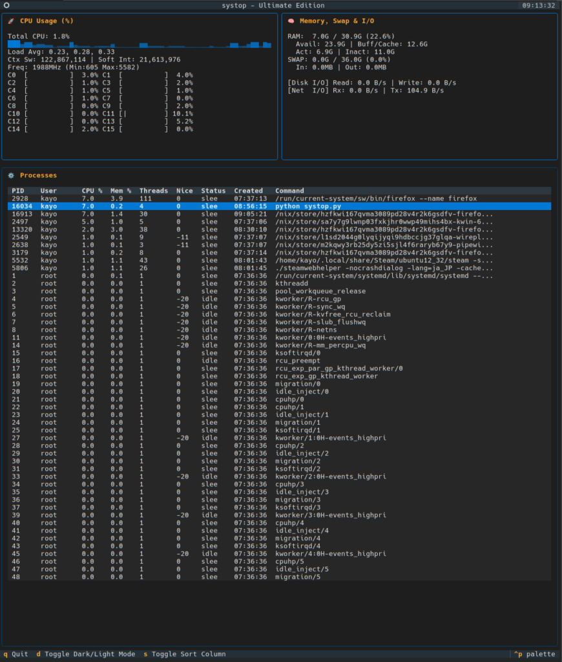Select the kworker/4:0H-events_highpri row
Image resolution: width=562 pixels, height=662 pixels.
279,554
